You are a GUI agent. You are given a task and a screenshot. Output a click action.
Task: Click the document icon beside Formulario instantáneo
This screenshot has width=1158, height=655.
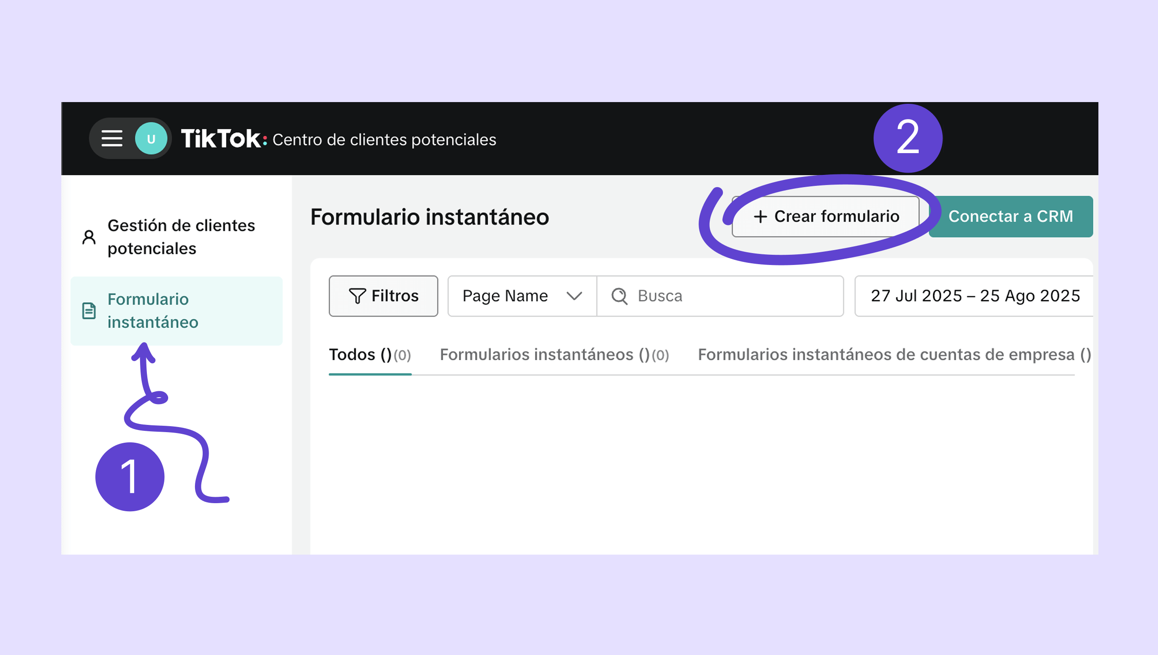(89, 311)
